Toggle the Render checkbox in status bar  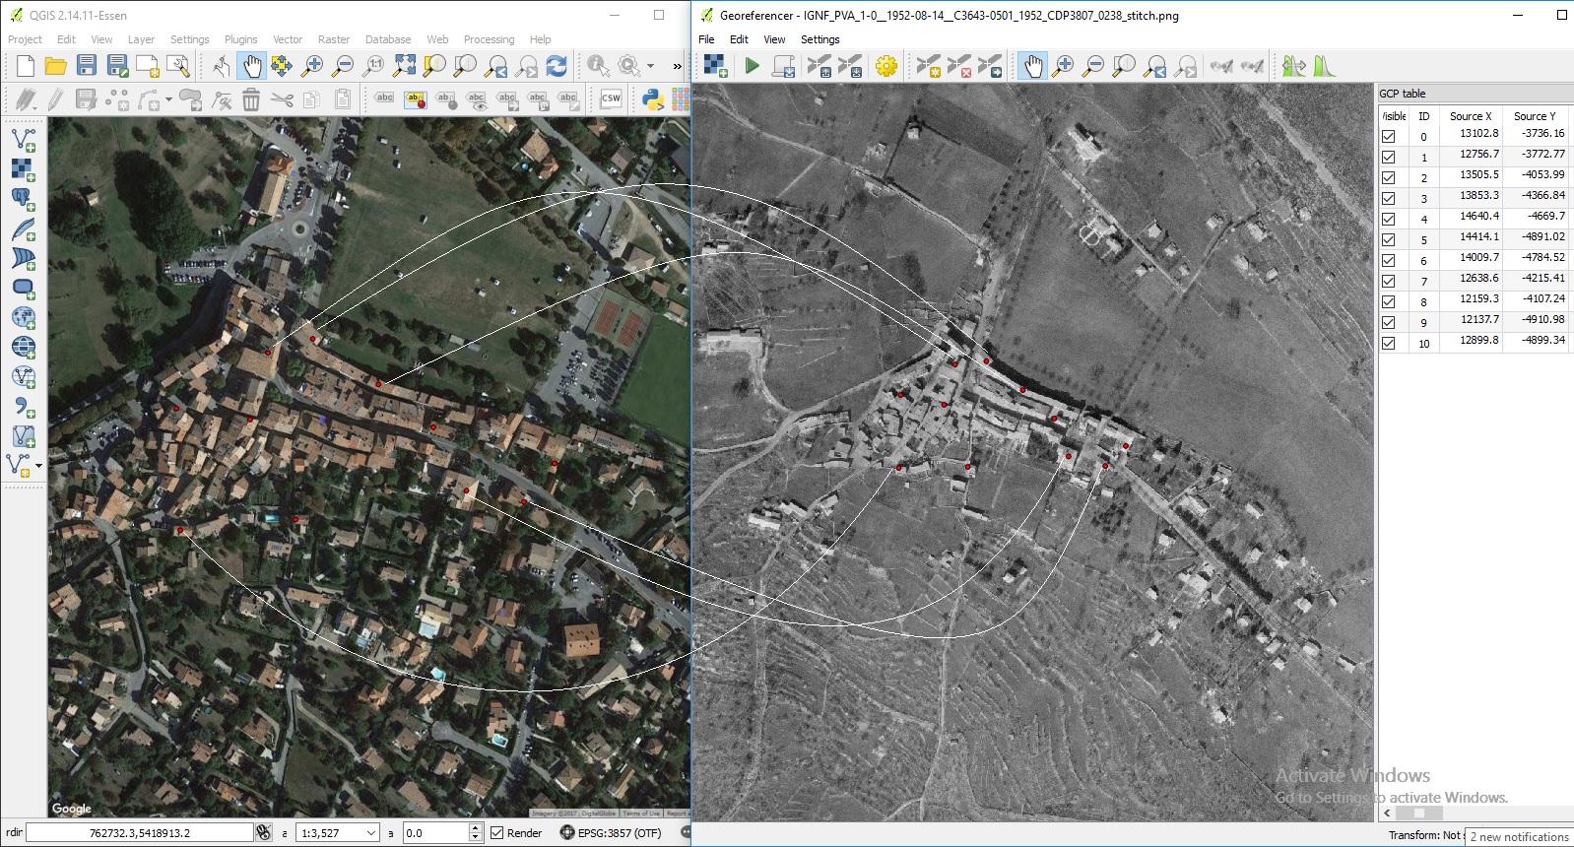pos(497,833)
